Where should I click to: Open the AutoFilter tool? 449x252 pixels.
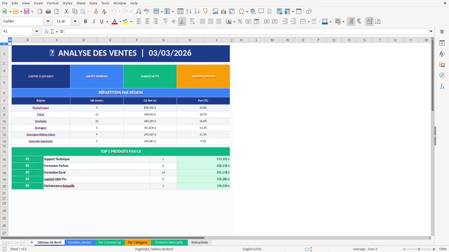tap(205, 11)
